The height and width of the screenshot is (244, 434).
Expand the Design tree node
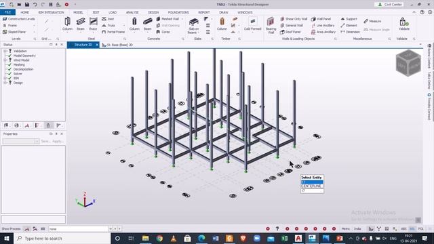(5, 83)
